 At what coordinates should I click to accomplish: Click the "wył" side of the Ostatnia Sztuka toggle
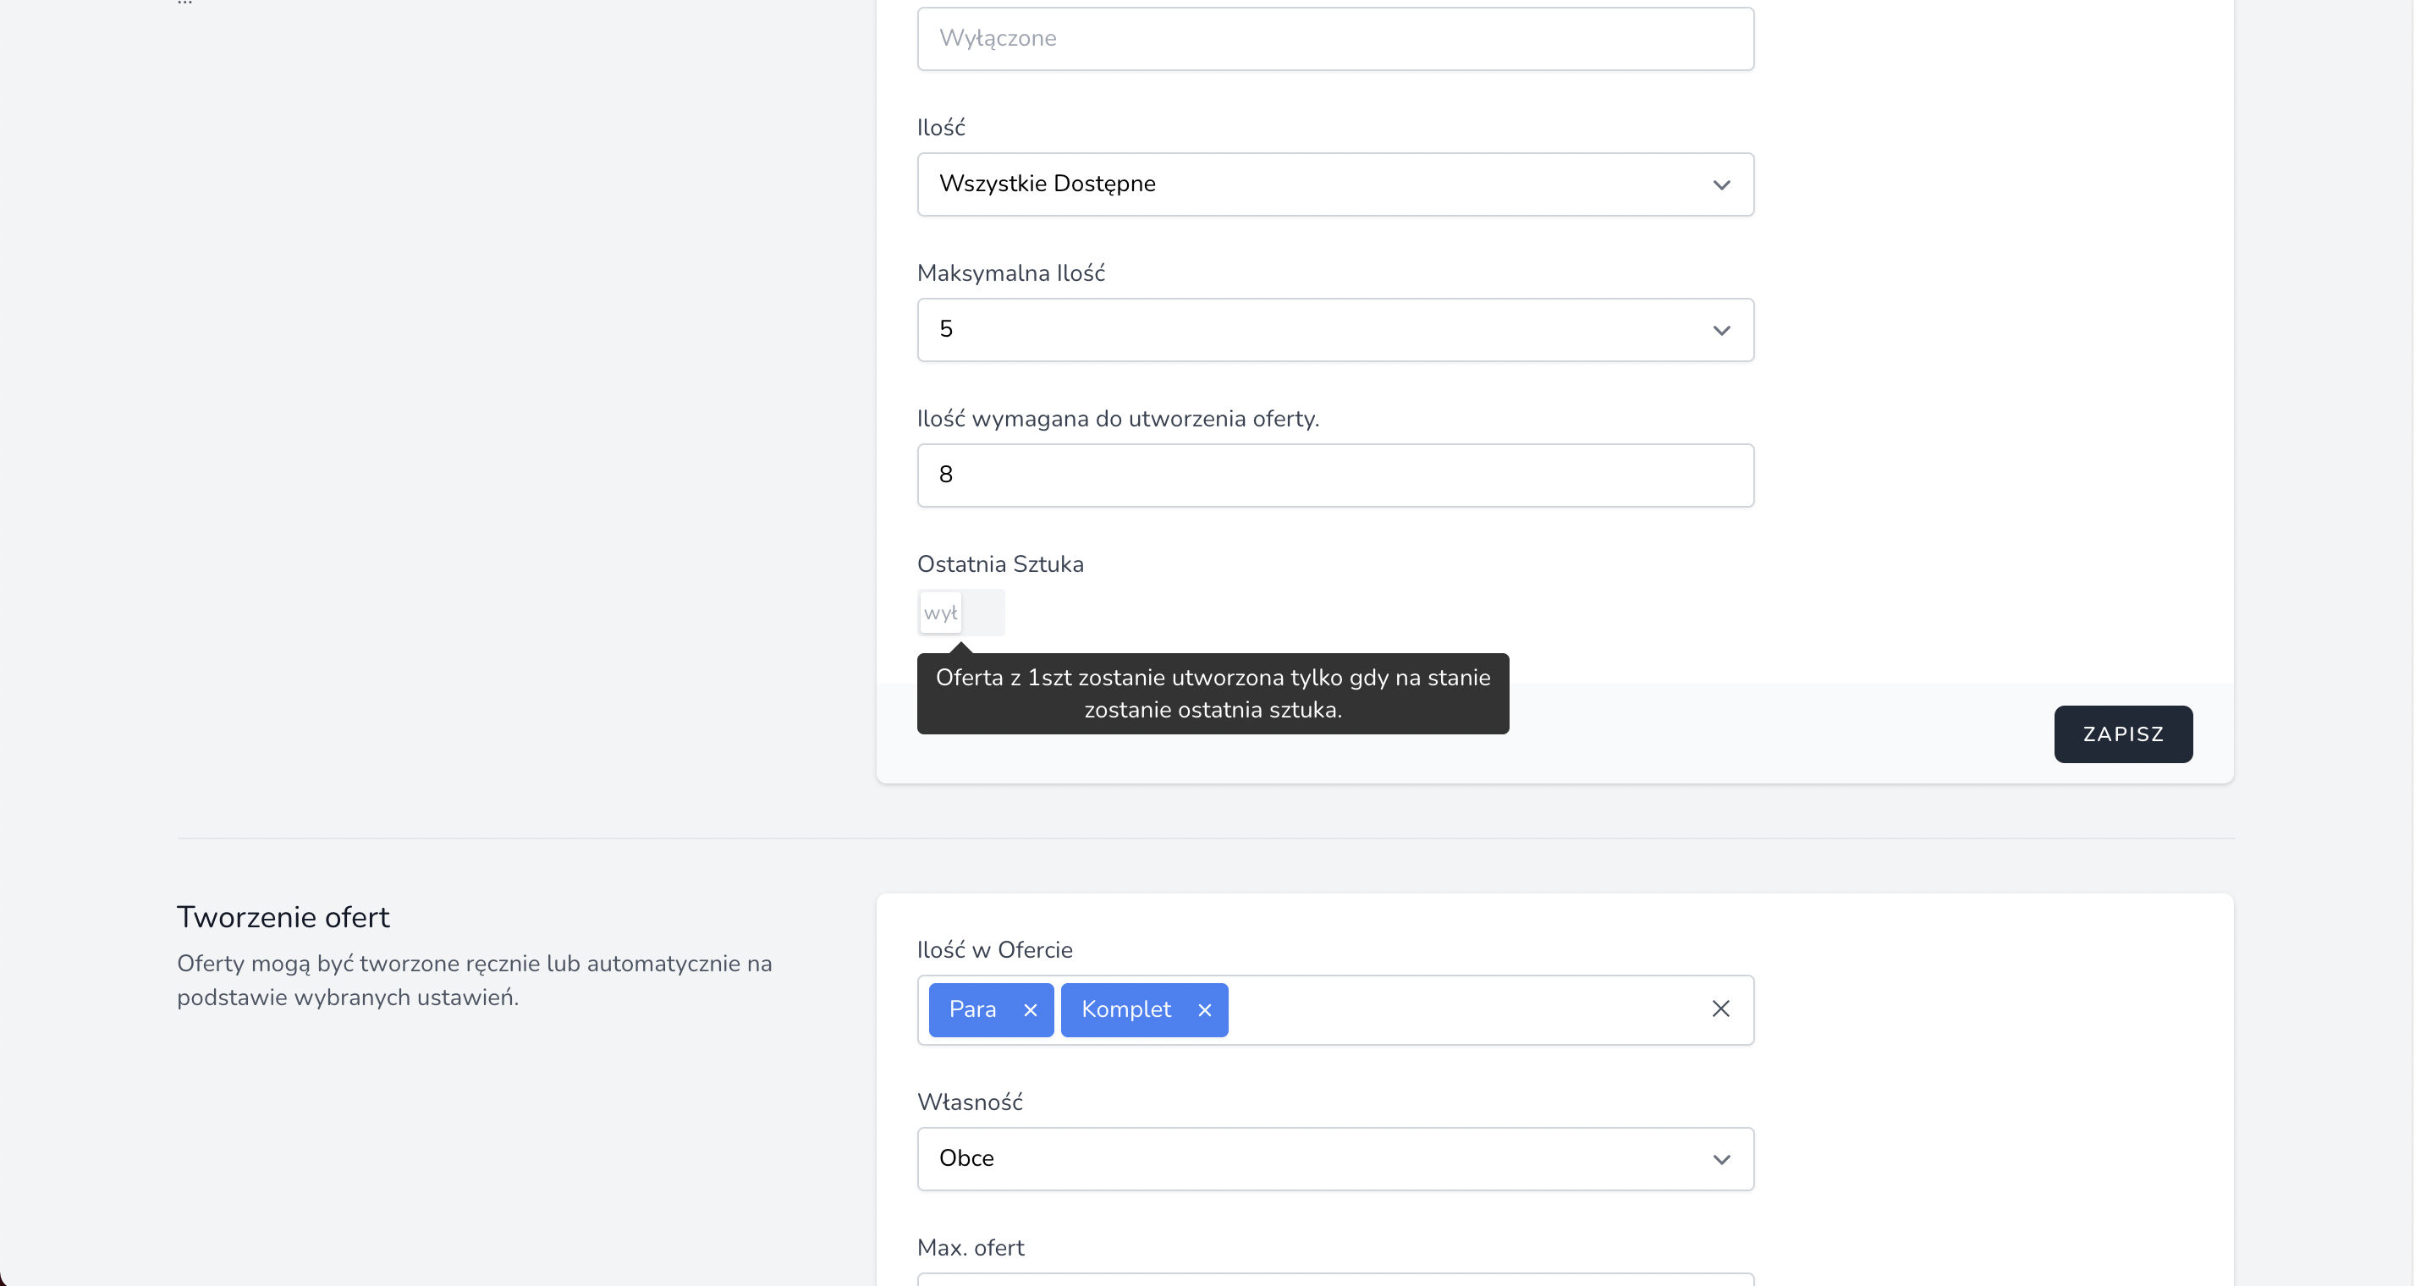click(938, 612)
